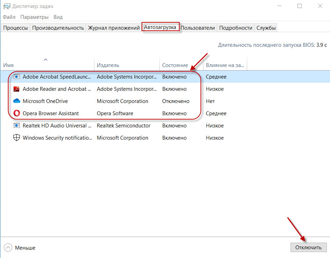Click the Низкое impact of Adobe Reader
This screenshot has width=330, height=258.
tap(215, 89)
